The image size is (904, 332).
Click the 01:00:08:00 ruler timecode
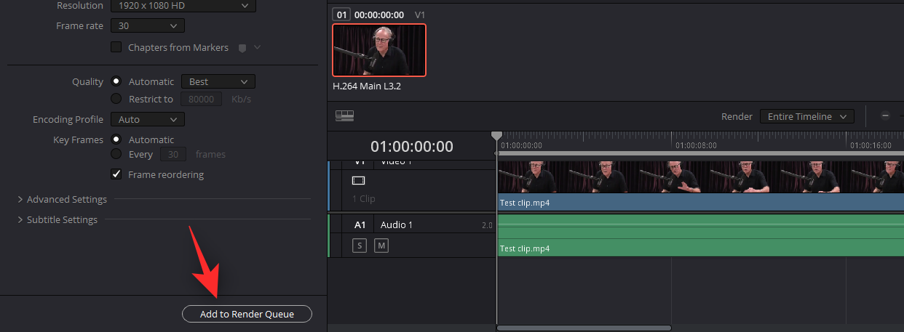(697, 145)
